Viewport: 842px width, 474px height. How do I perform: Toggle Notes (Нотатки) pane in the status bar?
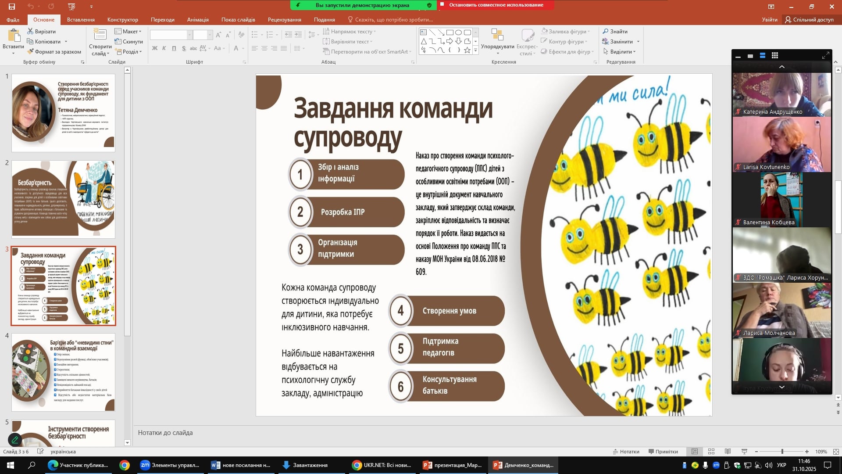click(x=626, y=452)
